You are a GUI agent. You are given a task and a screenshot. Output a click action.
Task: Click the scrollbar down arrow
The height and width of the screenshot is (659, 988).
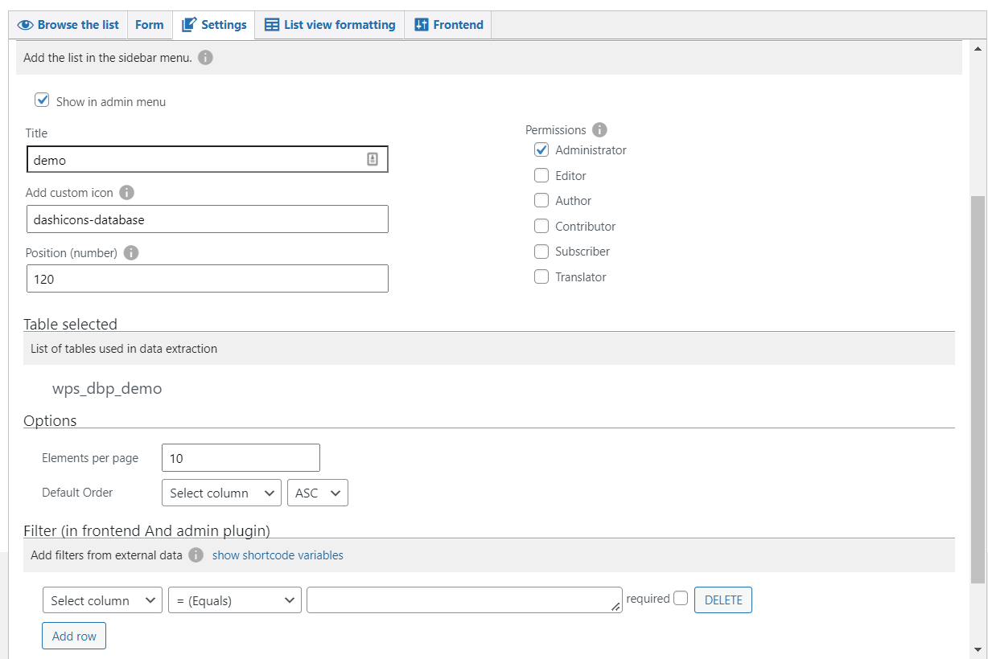978,649
